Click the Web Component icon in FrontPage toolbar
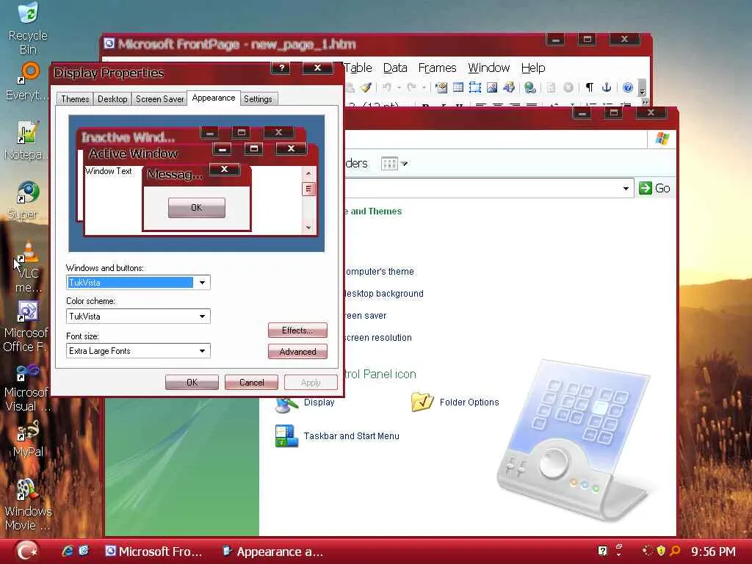Viewport: 752px width, 564px height. pyautogui.click(x=441, y=87)
